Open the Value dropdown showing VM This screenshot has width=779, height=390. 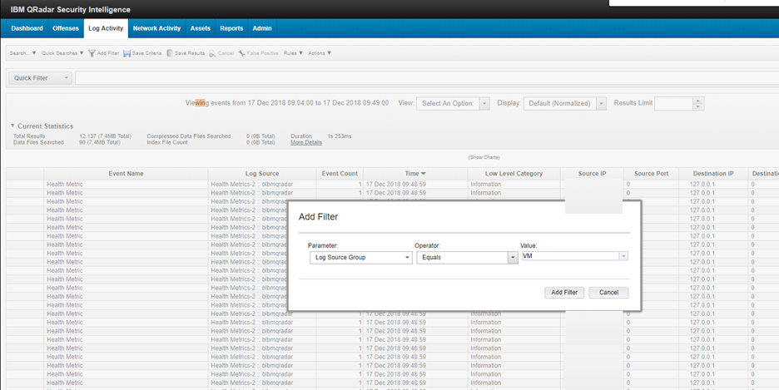pyautogui.click(x=575, y=256)
